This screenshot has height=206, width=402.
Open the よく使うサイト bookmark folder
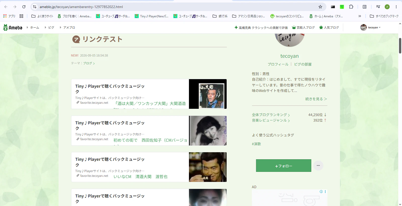click(x=42, y=16)
